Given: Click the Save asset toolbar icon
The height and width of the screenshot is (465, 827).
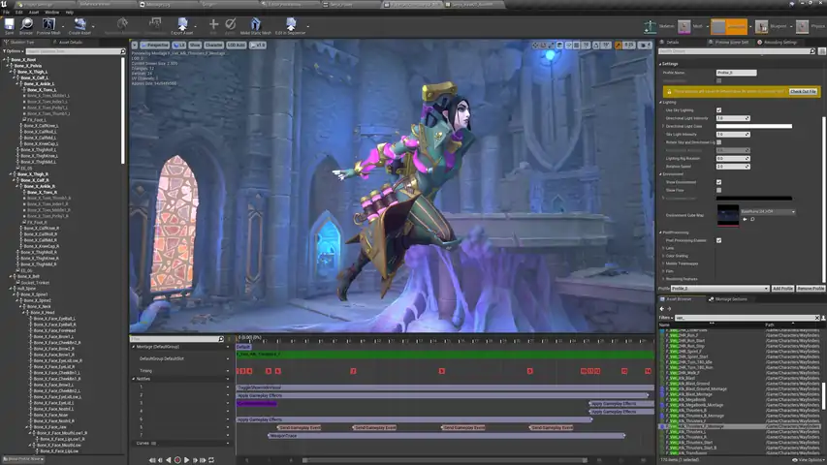Looking at the screenshot, I should coord(8,23).
